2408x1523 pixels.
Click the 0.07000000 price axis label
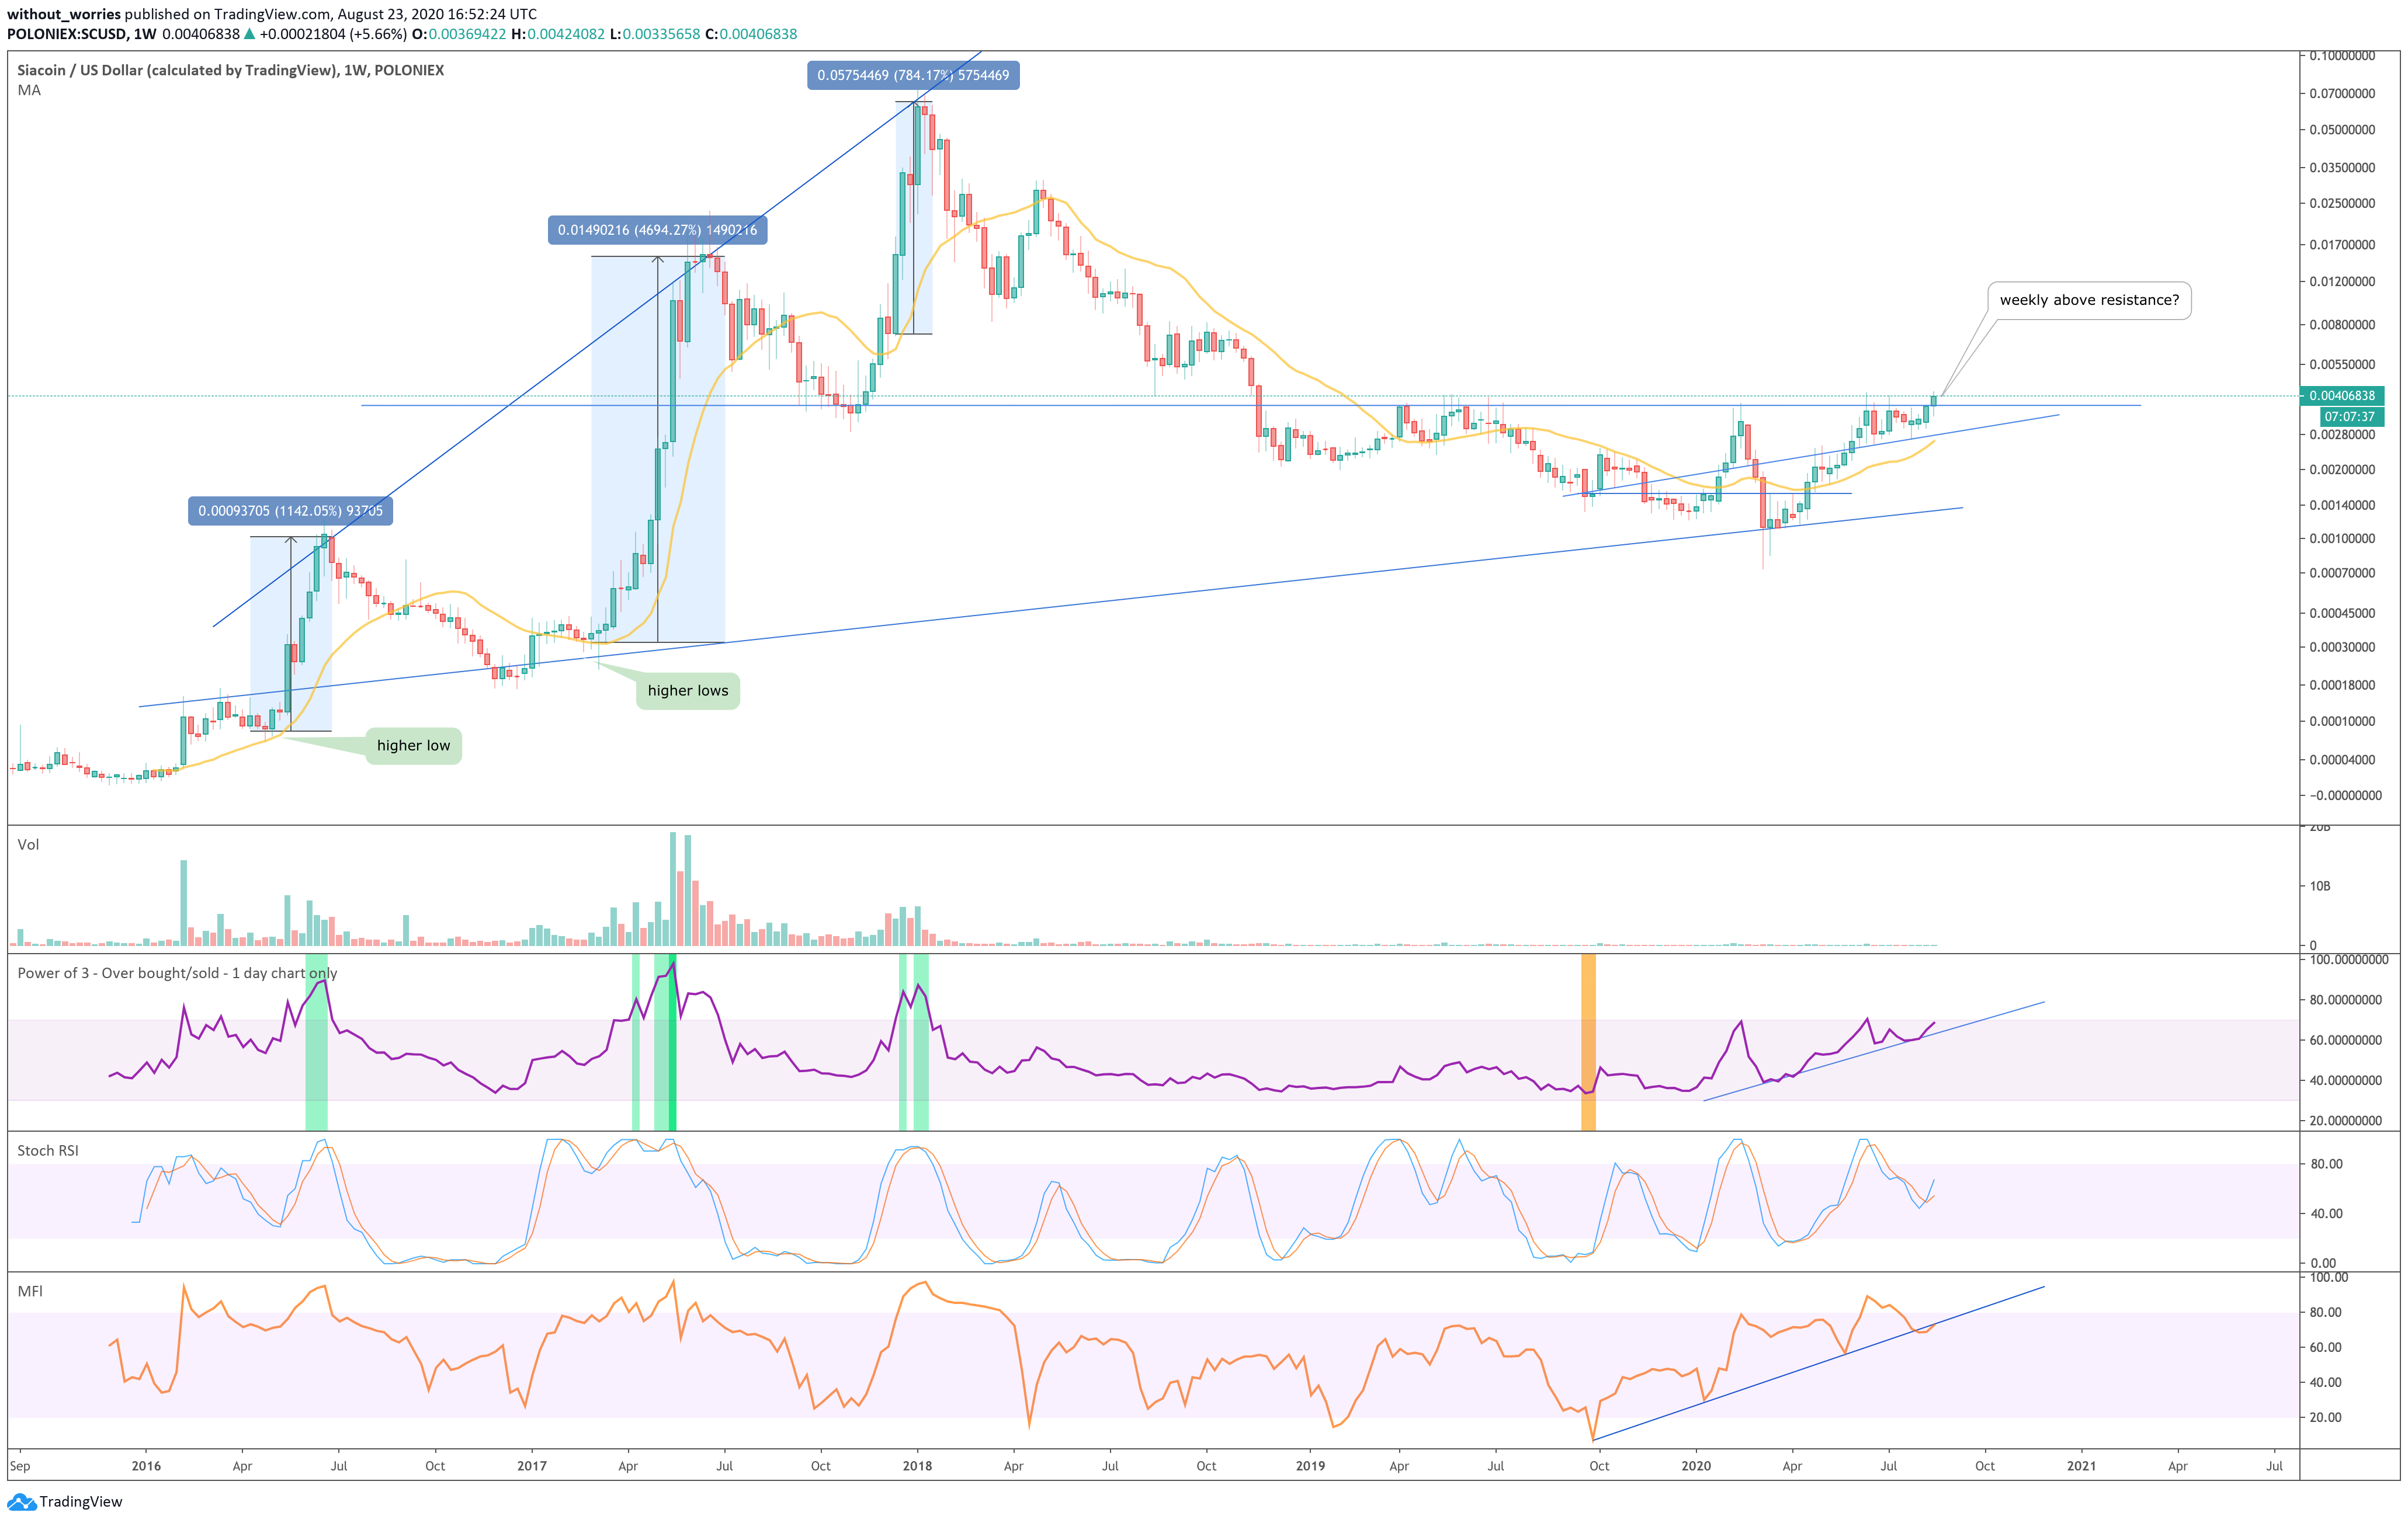tap(2342, 93)
